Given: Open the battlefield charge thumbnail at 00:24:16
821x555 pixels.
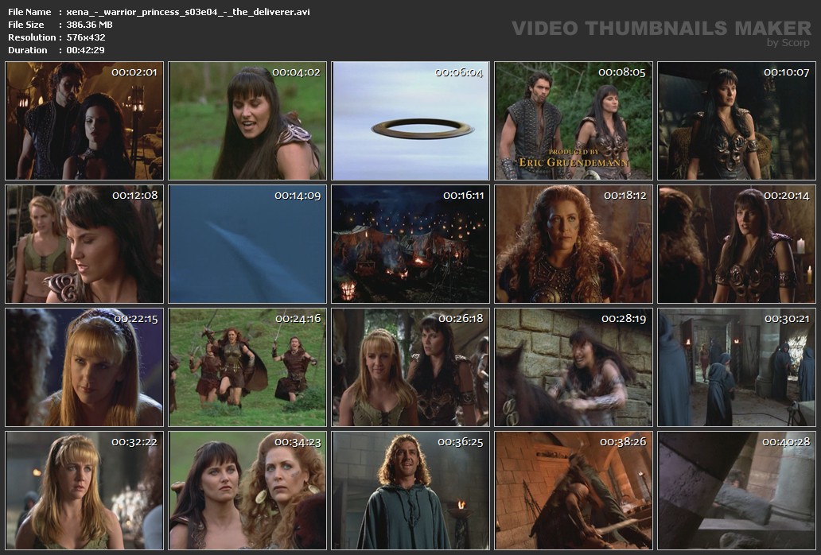Looking at the screenshot, I should point(247,367).
